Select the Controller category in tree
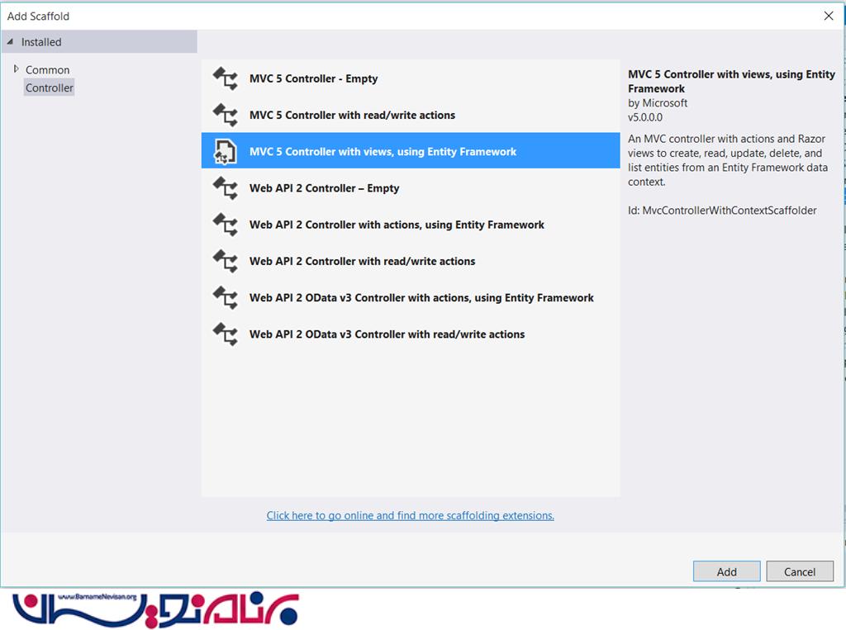This screenshot has height=630, width=846. (49, 88)
